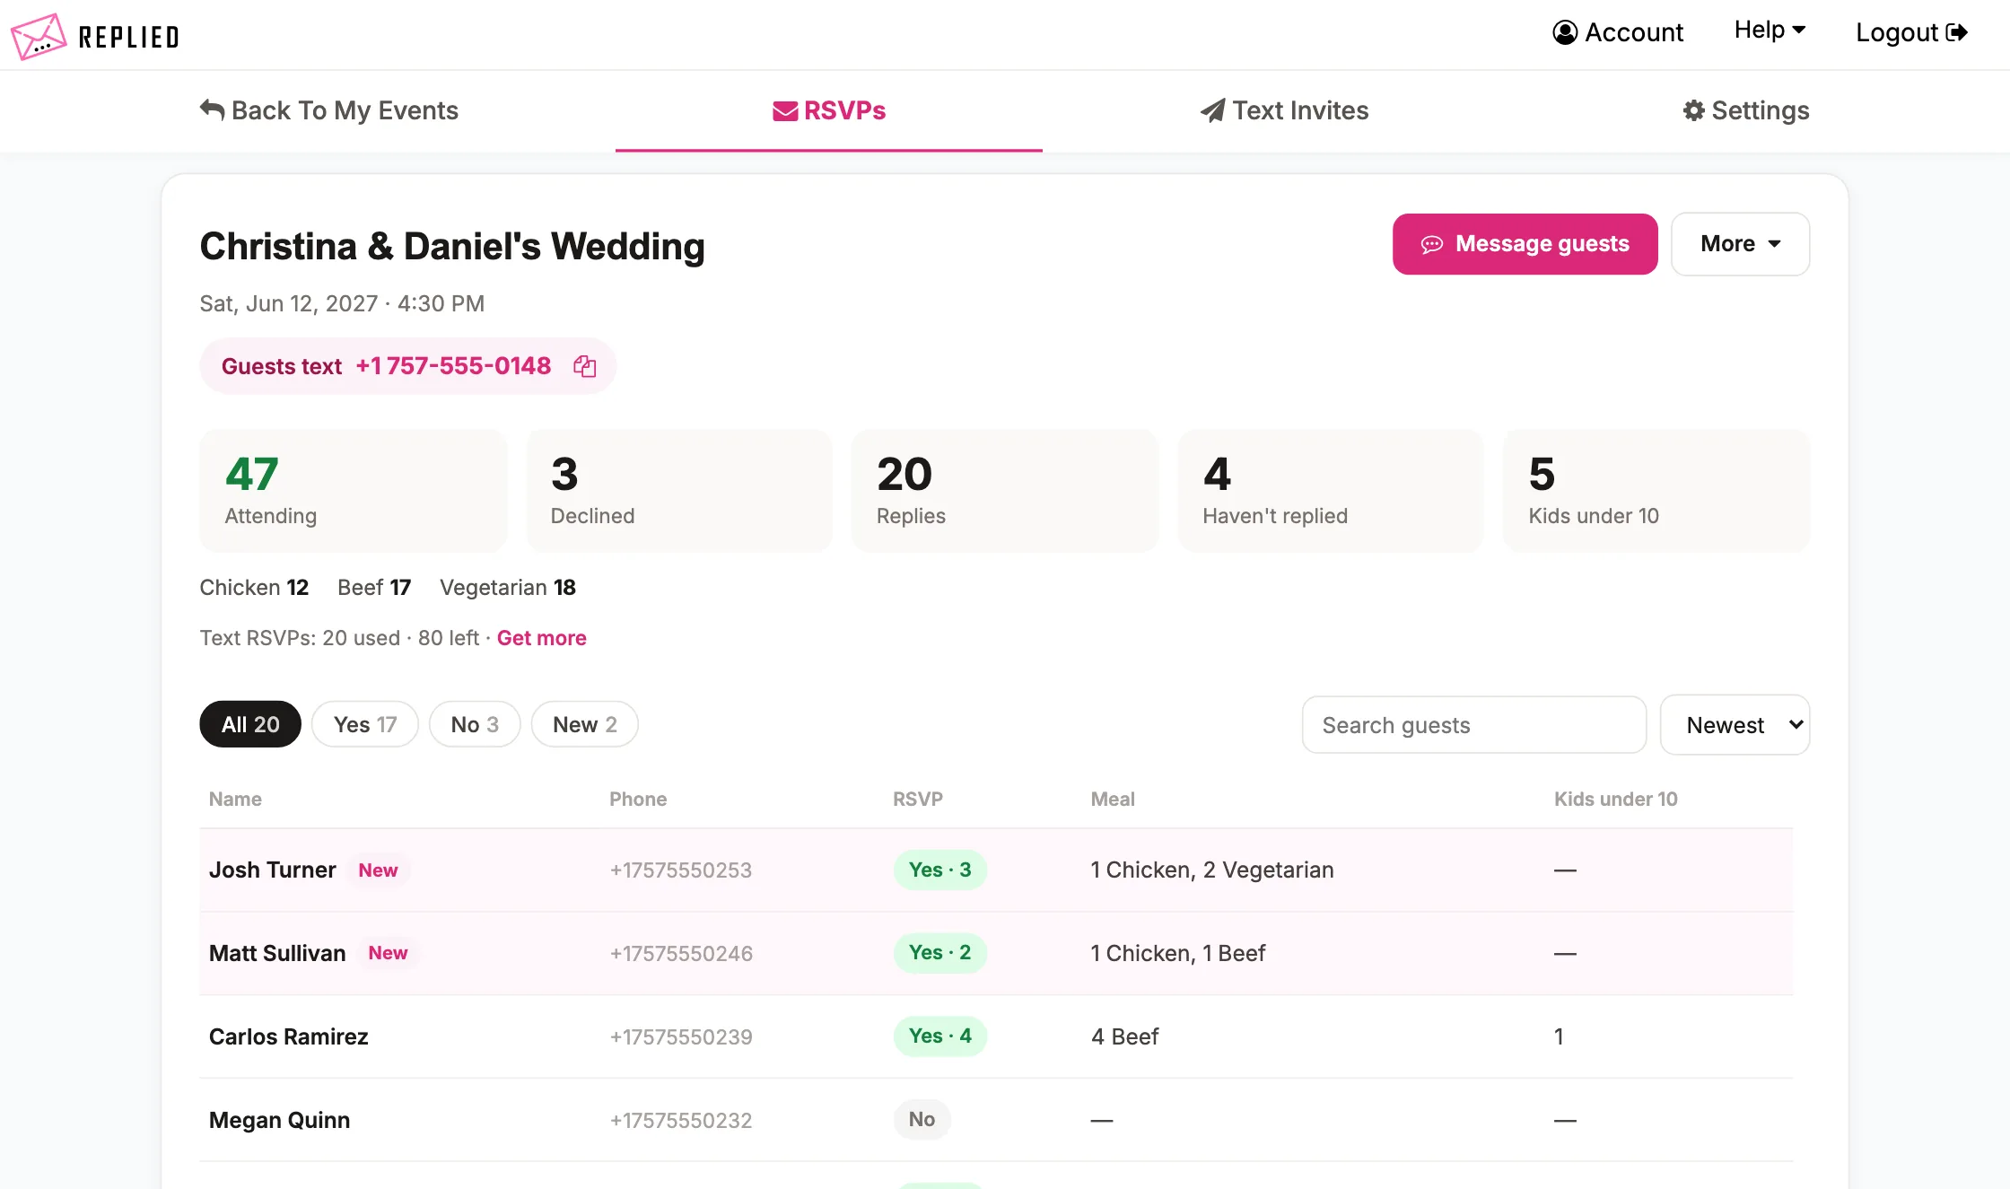Click the Meal column header
The height and width of the screenshot is (1189, 2010).
[x=1113, y=799]
